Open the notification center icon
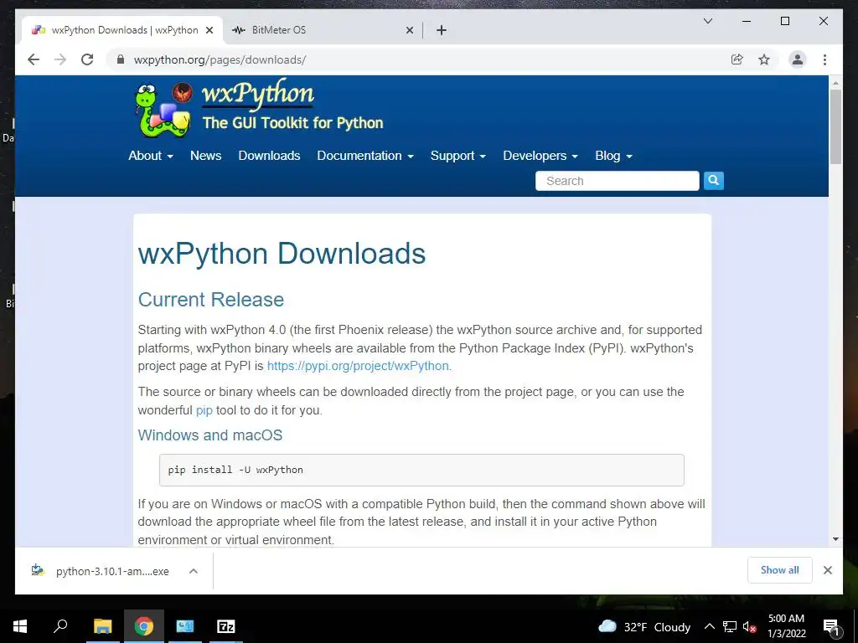 tap(831, 627)
